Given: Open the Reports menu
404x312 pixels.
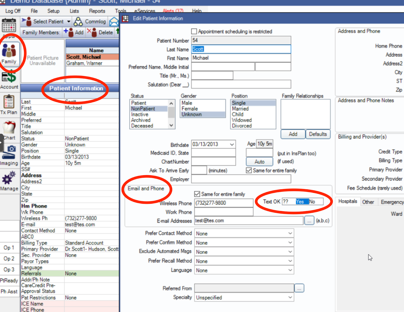Looking at the screenshot, I should (x=97, y=11).
